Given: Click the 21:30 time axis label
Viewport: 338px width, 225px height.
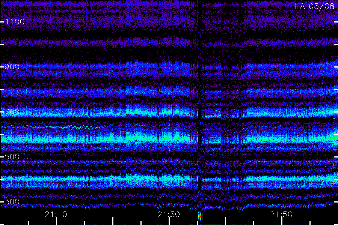Looking at the screenshot, I should [169, 214].
